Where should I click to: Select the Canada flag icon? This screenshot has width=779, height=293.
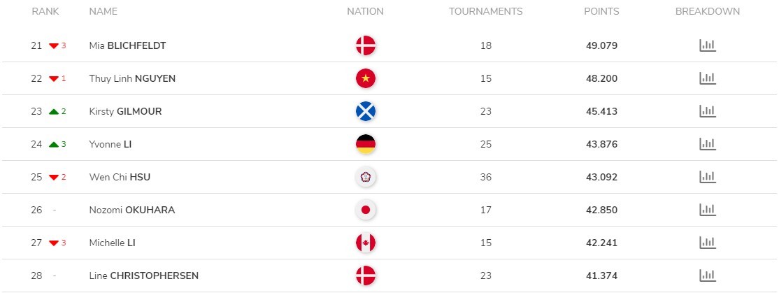tap(366, 243)
